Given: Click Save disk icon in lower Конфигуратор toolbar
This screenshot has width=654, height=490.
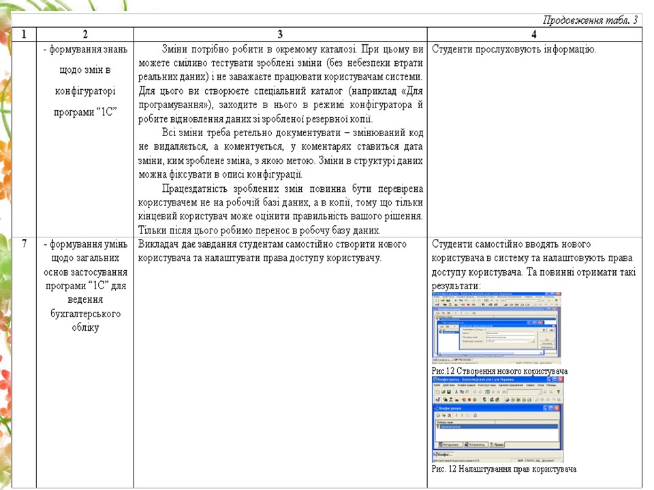Looking at the screenshot, I should click(x=448, y=393).
